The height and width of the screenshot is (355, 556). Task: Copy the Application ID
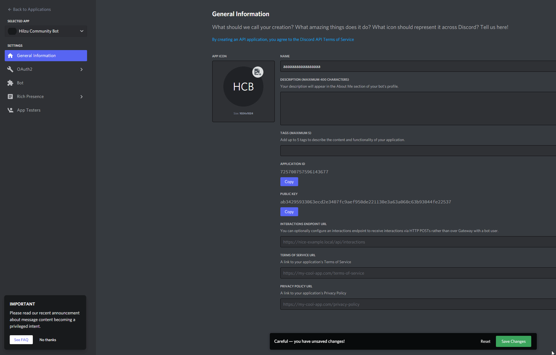289,182
